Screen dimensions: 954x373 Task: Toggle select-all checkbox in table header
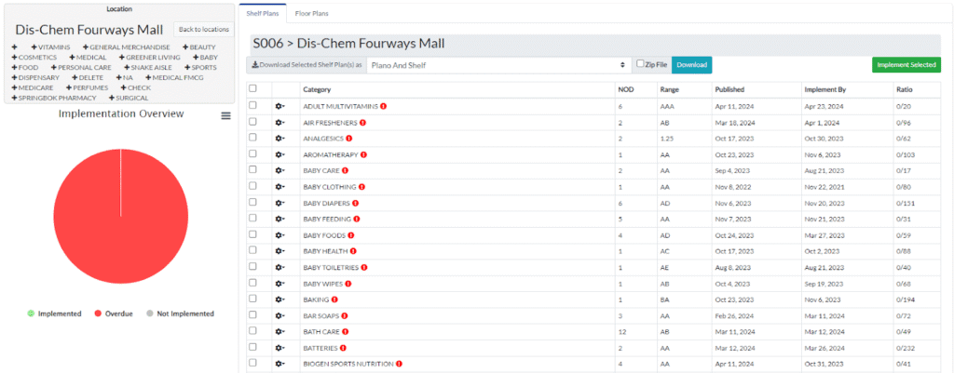pos(252,89)
